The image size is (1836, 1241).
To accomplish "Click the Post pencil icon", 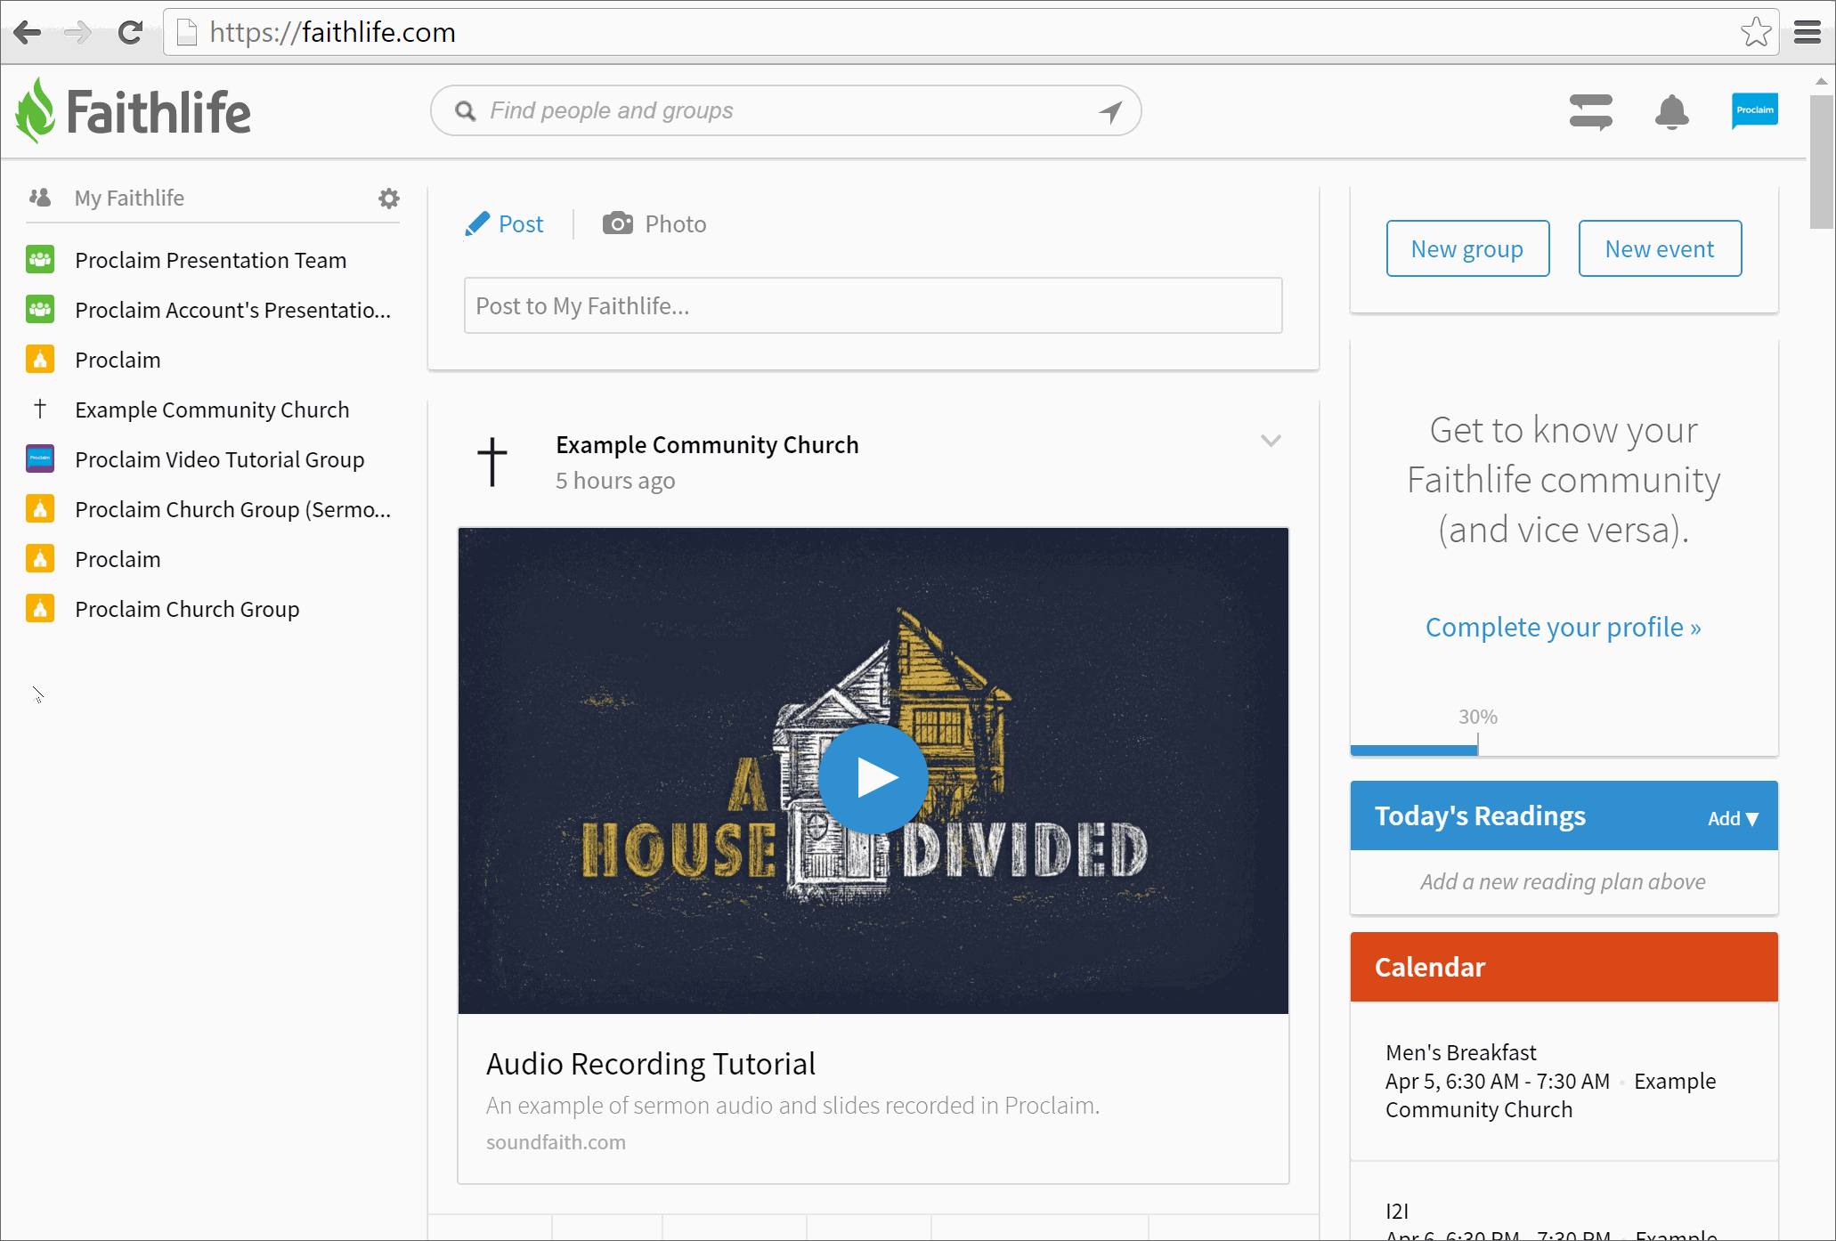I will coord(477,224).
